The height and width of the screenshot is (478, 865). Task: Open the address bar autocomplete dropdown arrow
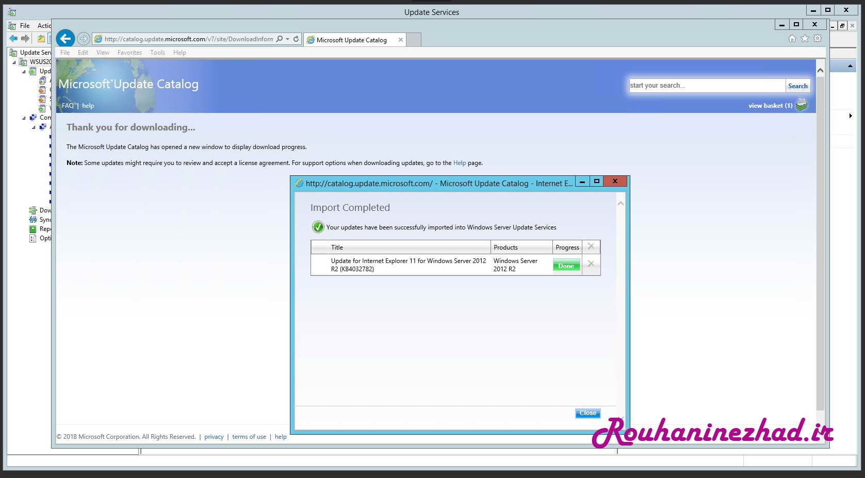coord(288,39)
